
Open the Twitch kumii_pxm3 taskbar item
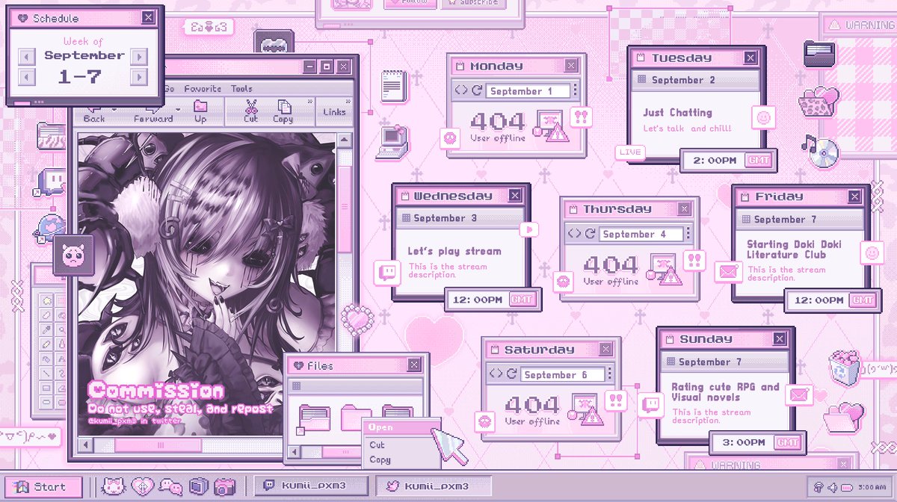tap(311, 486)
